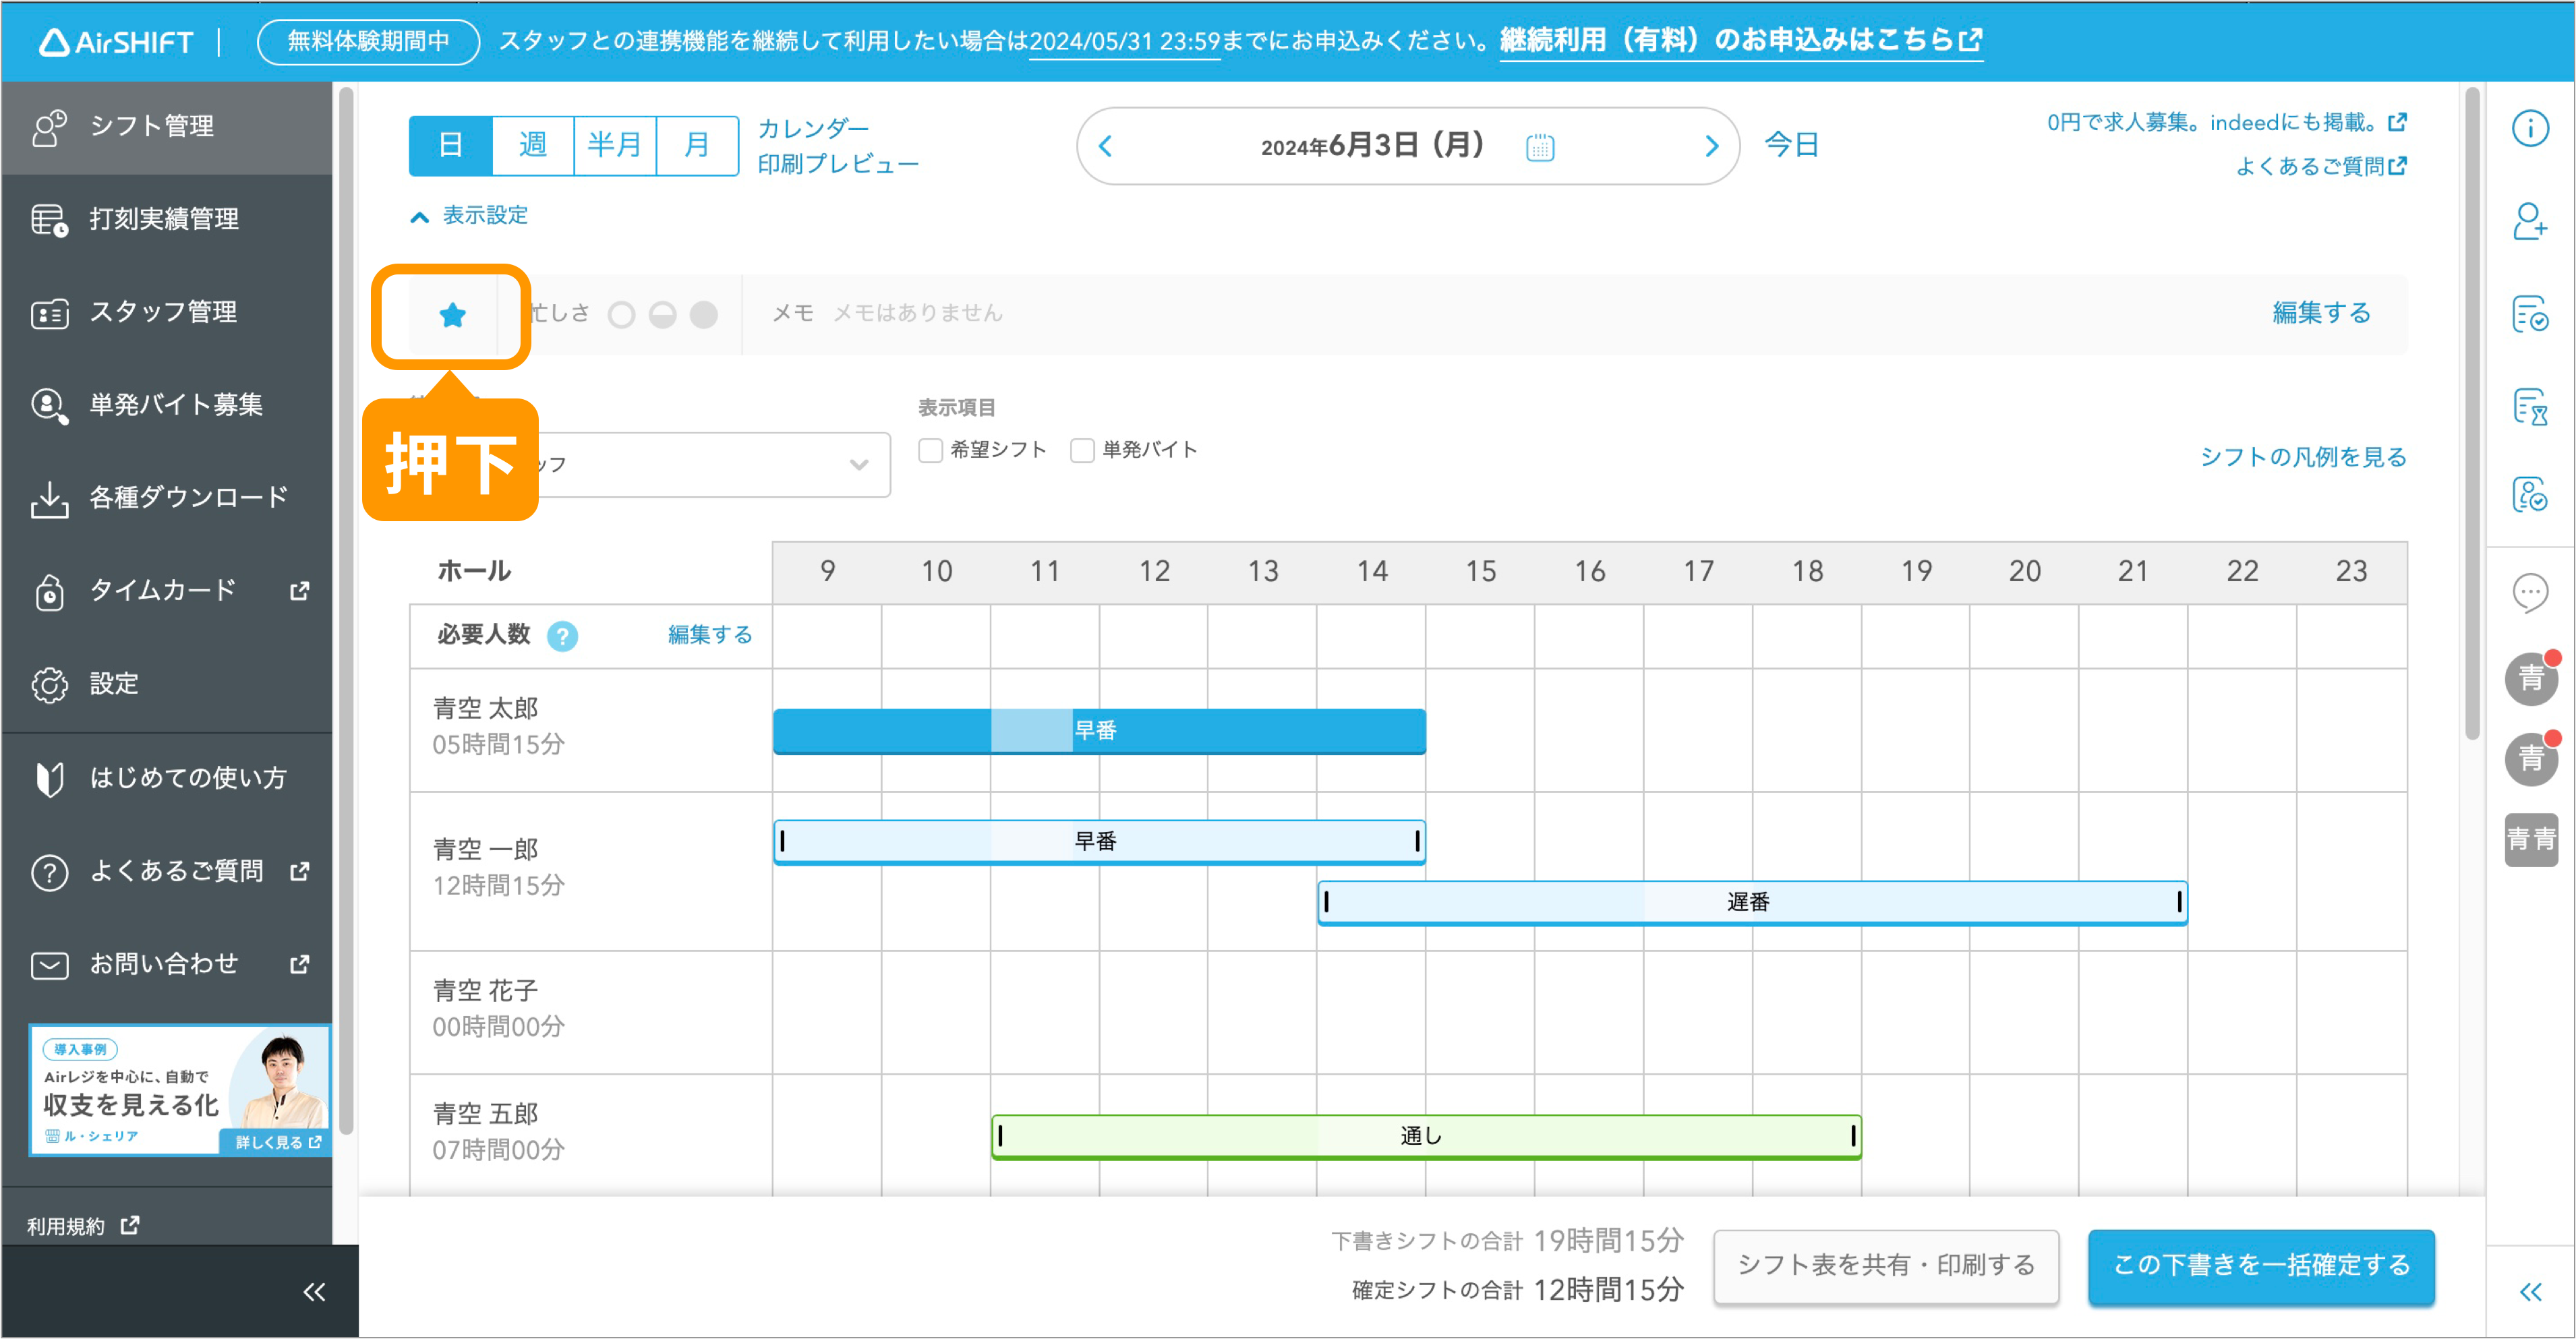Select 青空 五郎's 通し shift bar
Image resolution: width=2576 pixels, height=1339 pixels.
[x=1426, y=1137]
